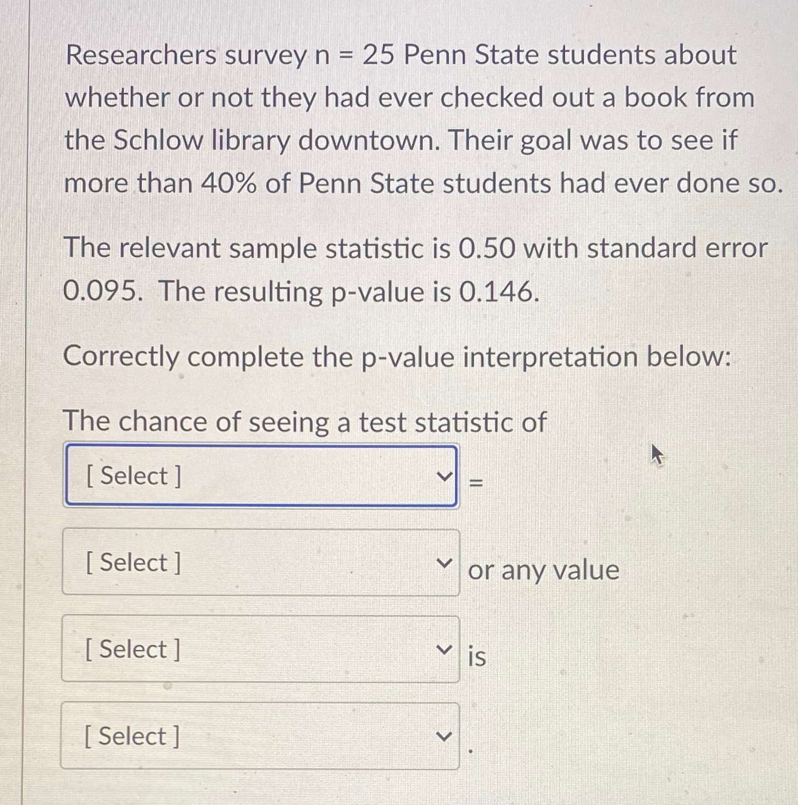Click the down arrow inside the focused dropdown
This screenshot has height=805, width=798.
[x=444, y=475]
